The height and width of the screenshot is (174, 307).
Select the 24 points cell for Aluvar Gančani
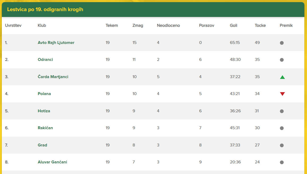click(257, 162)
